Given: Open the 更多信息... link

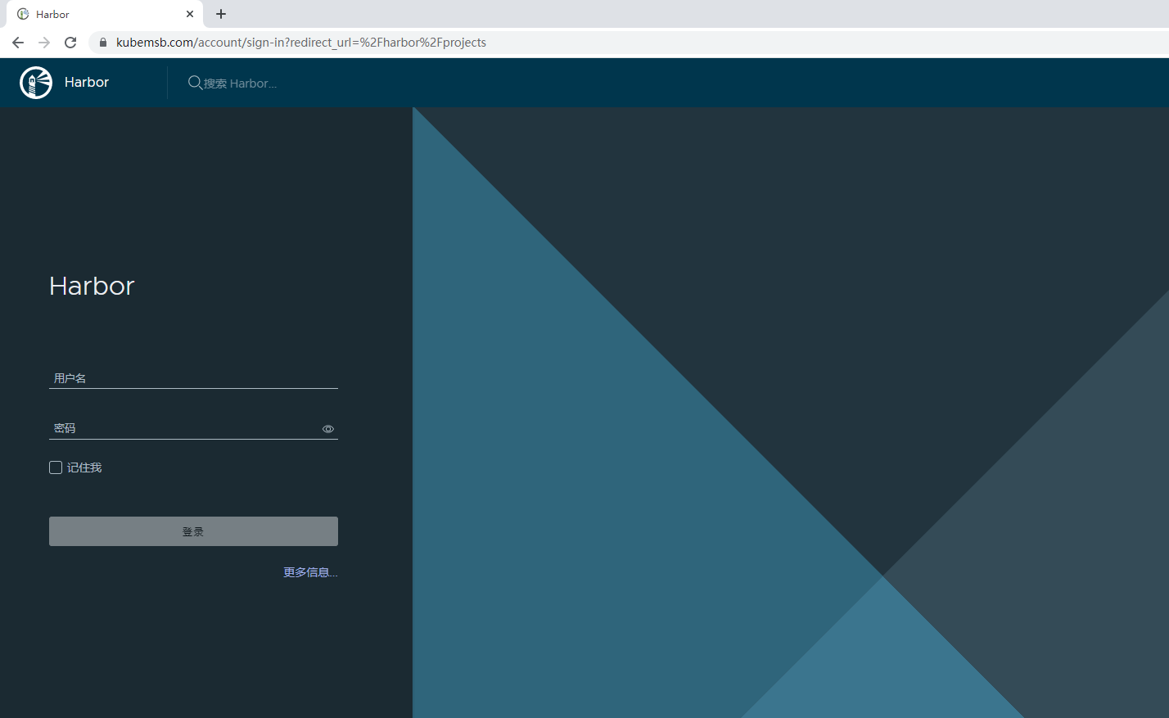Looking at the screenshot, I should [310, 572].
